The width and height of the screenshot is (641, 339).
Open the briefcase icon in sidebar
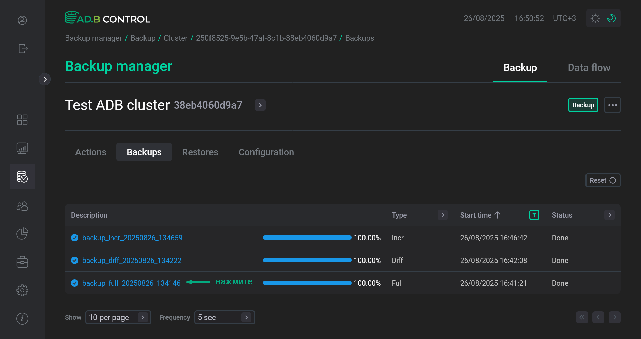pyautogui.click(x=22, y=262)
